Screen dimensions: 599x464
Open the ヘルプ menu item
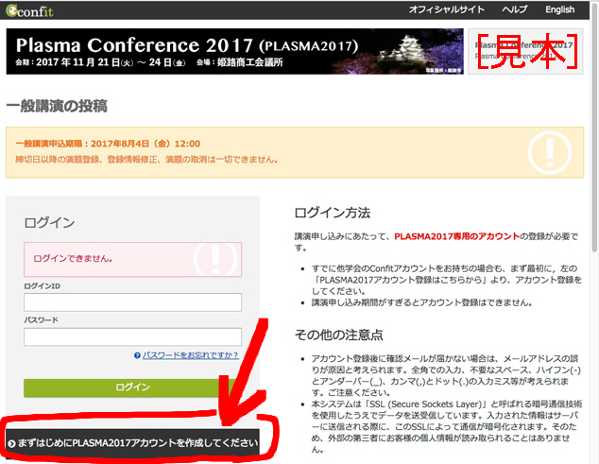click(515, 9)
